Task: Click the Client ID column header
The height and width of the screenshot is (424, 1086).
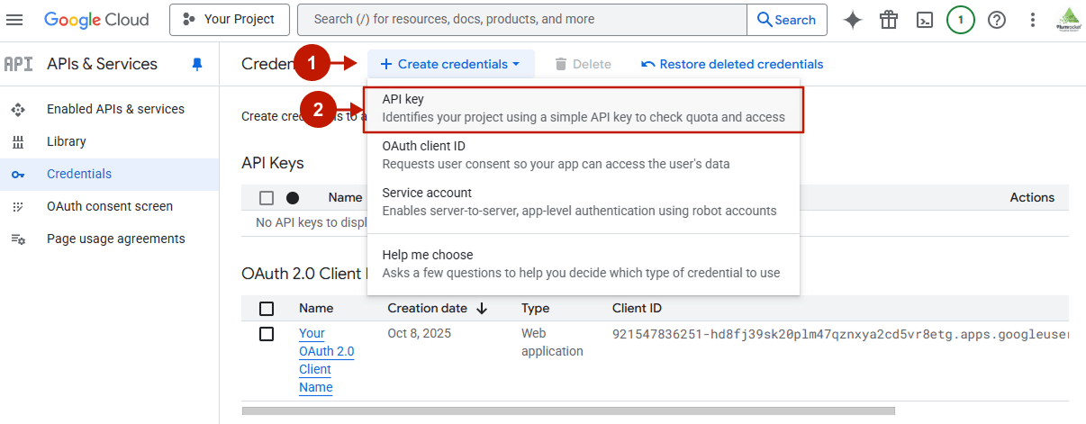Action: 637,308
